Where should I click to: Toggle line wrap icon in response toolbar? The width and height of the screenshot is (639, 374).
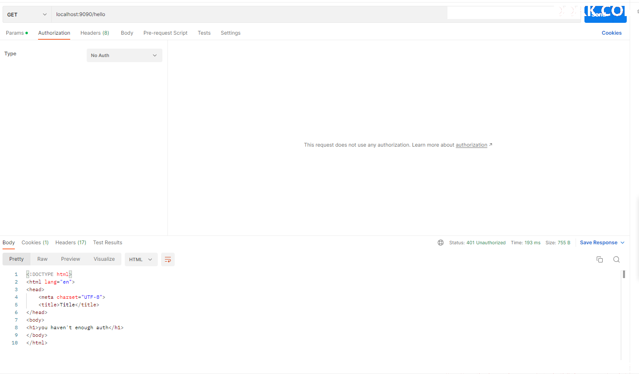168,259
